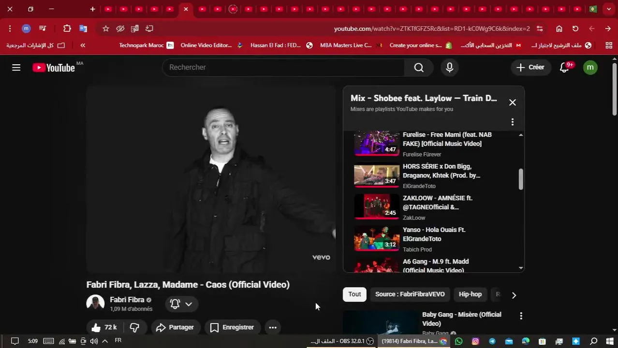Screen dimensions: 618x348
Task: Open site information tune icon in address bar
Action: [x=540, y=29]
